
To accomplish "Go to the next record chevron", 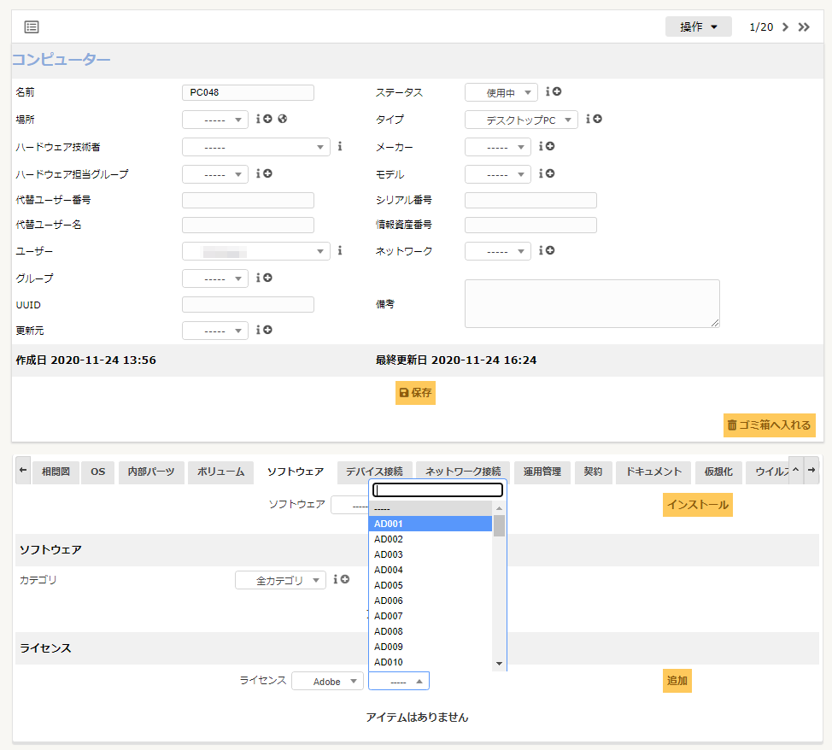I will [x=786, y=27].
